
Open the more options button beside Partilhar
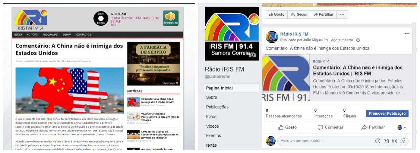click(342, 15)
